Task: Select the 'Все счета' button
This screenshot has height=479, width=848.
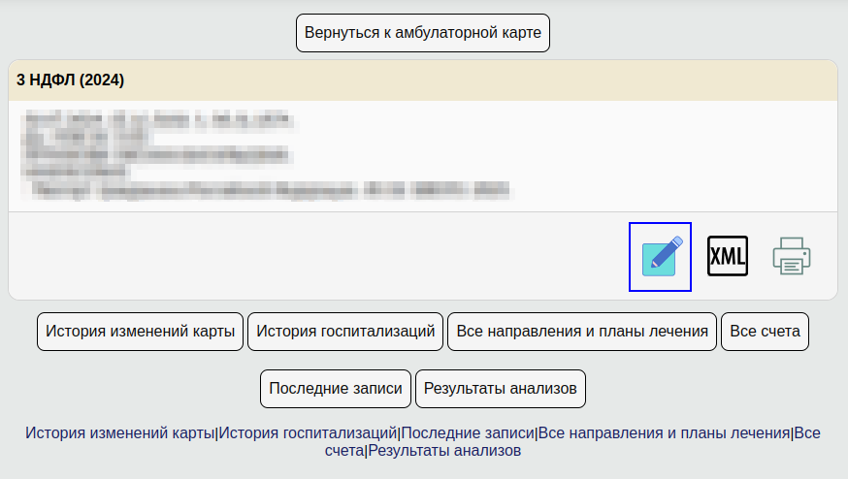Action: (765, 332)
